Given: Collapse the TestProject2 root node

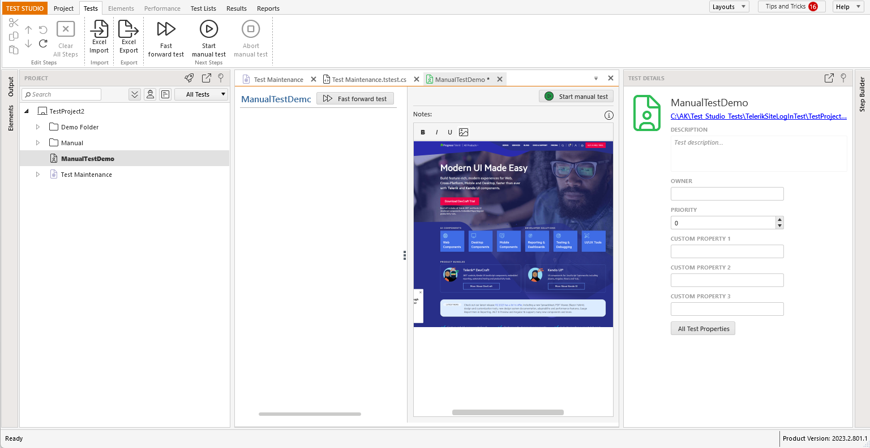Looking at the screenshot, I should pyautogui.click(x=27, y=111).
